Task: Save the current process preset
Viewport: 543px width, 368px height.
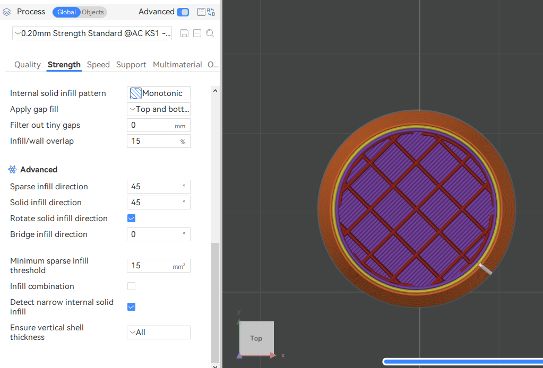Action: [x=184, y=33]
